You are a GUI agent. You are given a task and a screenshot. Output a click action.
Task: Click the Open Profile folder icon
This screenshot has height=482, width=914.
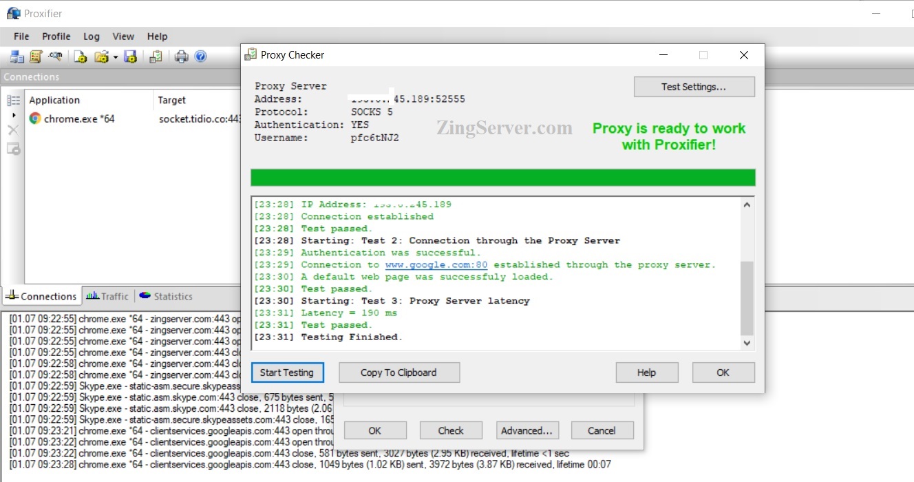[x=101, y=57]
